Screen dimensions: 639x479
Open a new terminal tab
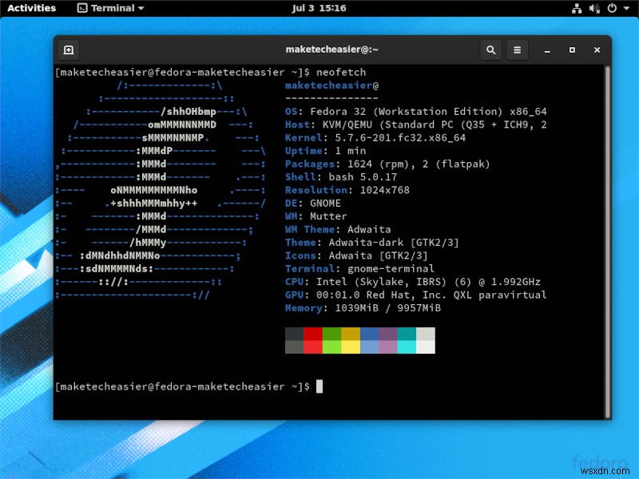pyautogui.click(x=69, y=49)
